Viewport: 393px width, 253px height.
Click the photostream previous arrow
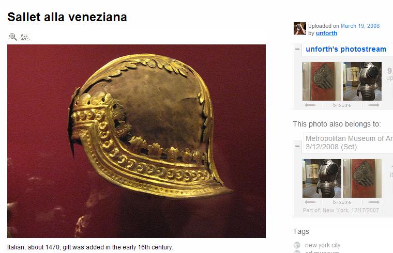point(310,105)
